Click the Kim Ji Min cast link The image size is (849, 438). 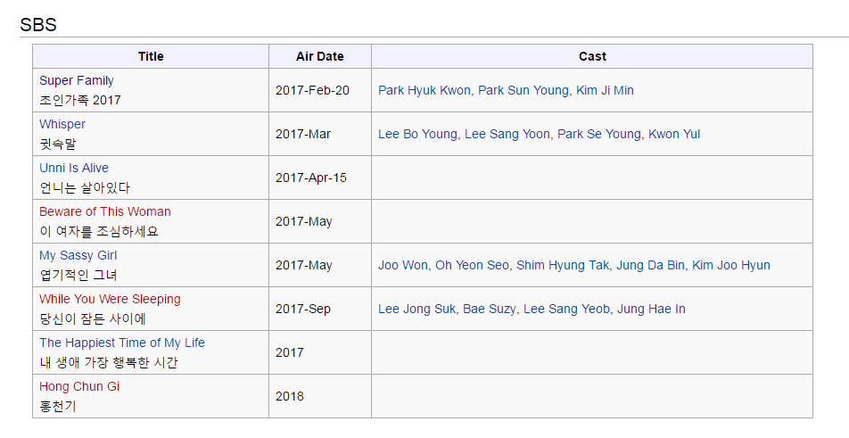pyautogui.click(x=605, y=90)
